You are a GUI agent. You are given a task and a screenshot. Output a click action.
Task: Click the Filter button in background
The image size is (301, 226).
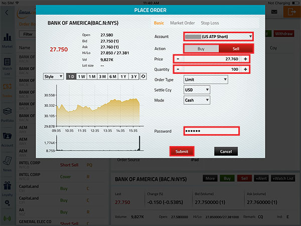tap(28, 34)
